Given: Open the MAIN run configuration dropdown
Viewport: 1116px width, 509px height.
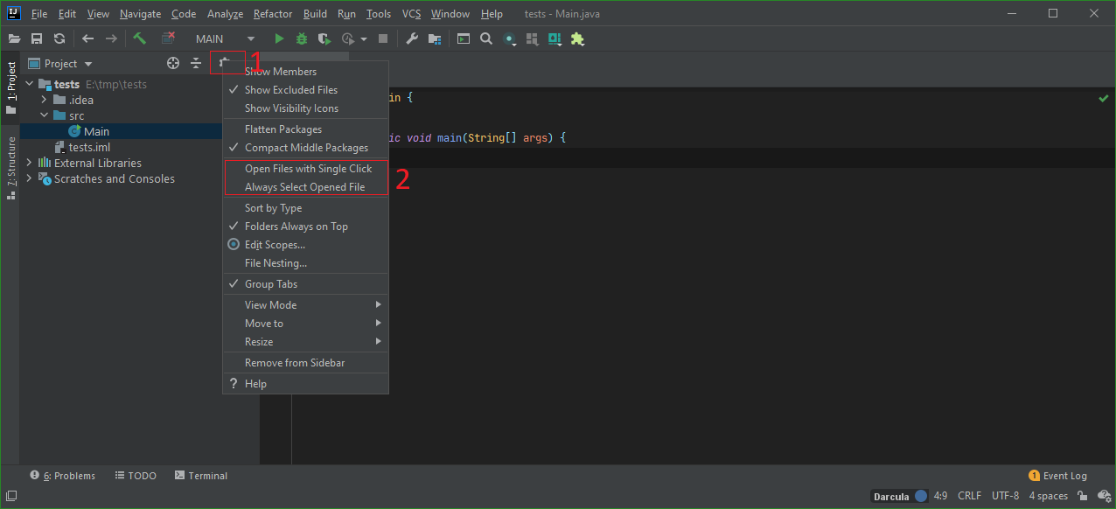Looking at the screenshot, I should [x=251, y=38].
